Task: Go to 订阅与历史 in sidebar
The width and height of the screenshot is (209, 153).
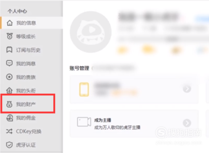Action: 31,50
